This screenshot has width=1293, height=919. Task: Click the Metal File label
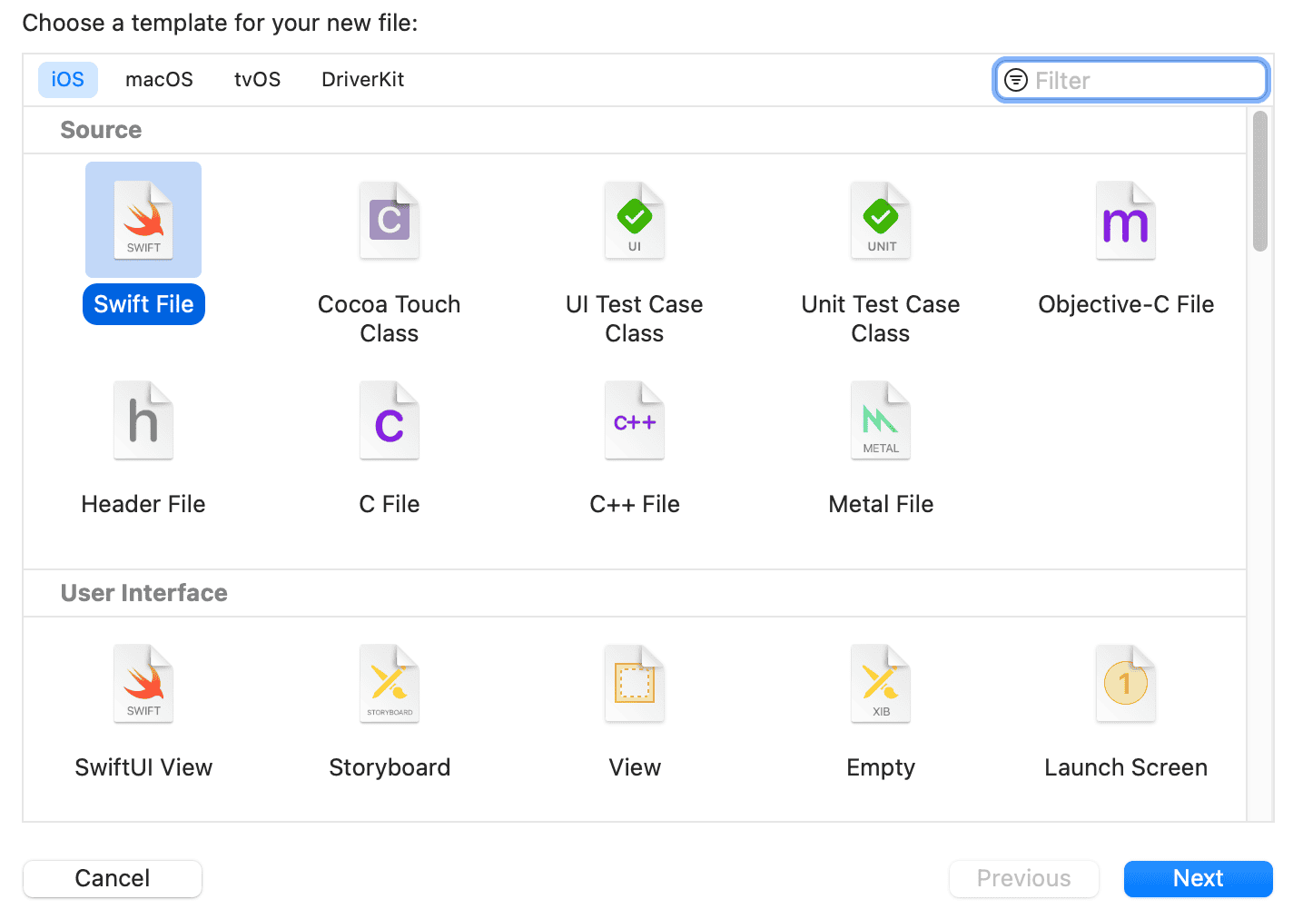pyautogui.click(x=881, y=504)
